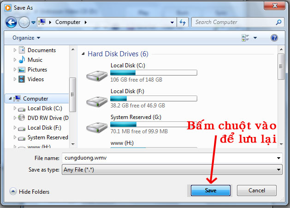Click the Save button
The width and height of the screenshot is (290, 208).
point(211,190)
